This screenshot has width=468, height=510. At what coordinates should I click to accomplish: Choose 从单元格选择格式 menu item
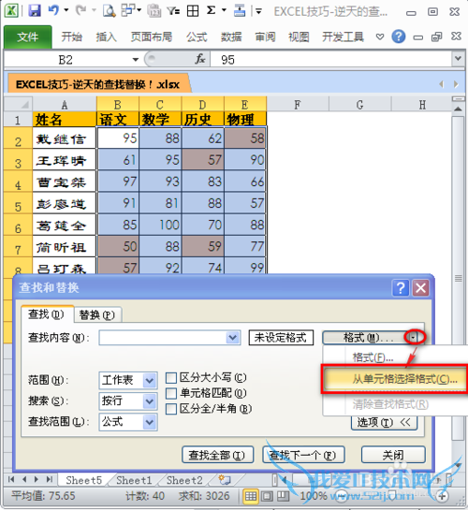[x=394, y=379]
